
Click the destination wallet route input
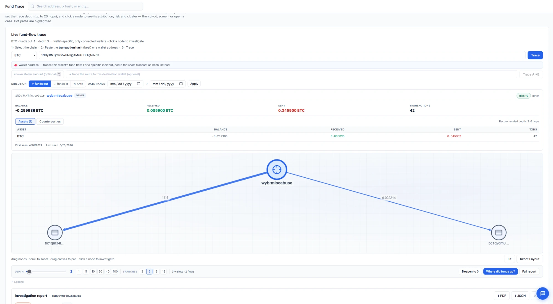(291, 74)
